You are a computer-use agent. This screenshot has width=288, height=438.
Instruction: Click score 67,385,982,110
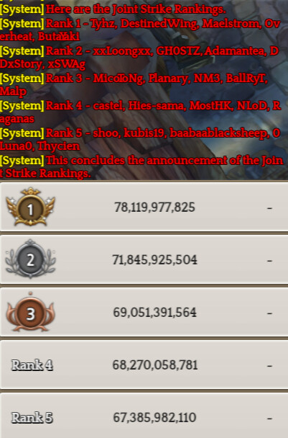tap(154, 418)
